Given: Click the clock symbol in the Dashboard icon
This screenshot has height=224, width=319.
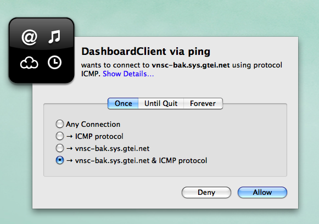Looking at the screenshot, I should pos(54,63).
